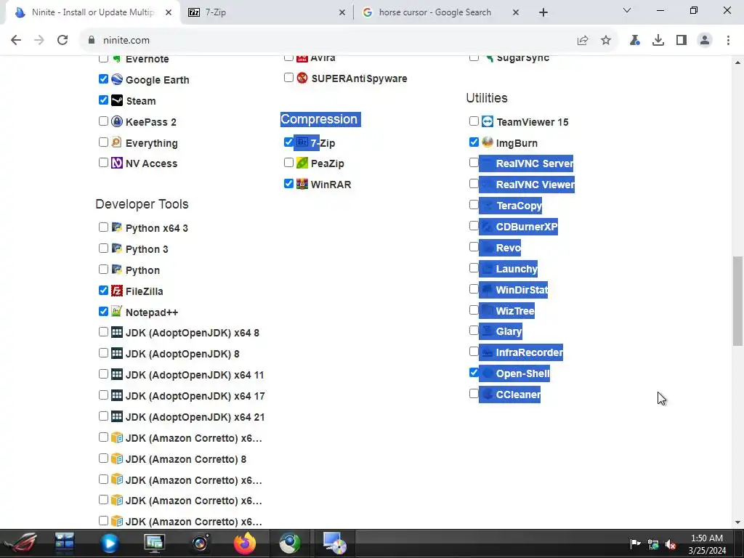Click the InfraRecorder label
Image resolution: width=744 pixels, height=558 pixels.
(x=529, y=352)
